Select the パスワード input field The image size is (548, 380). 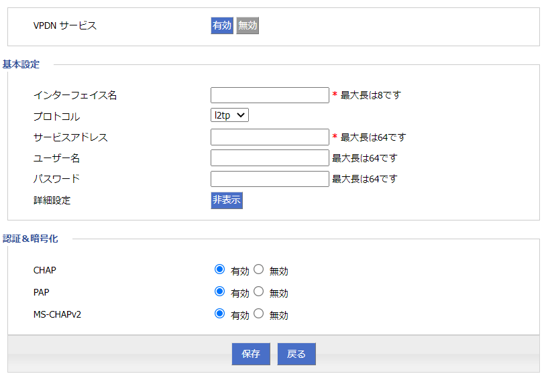pos(270,179)
